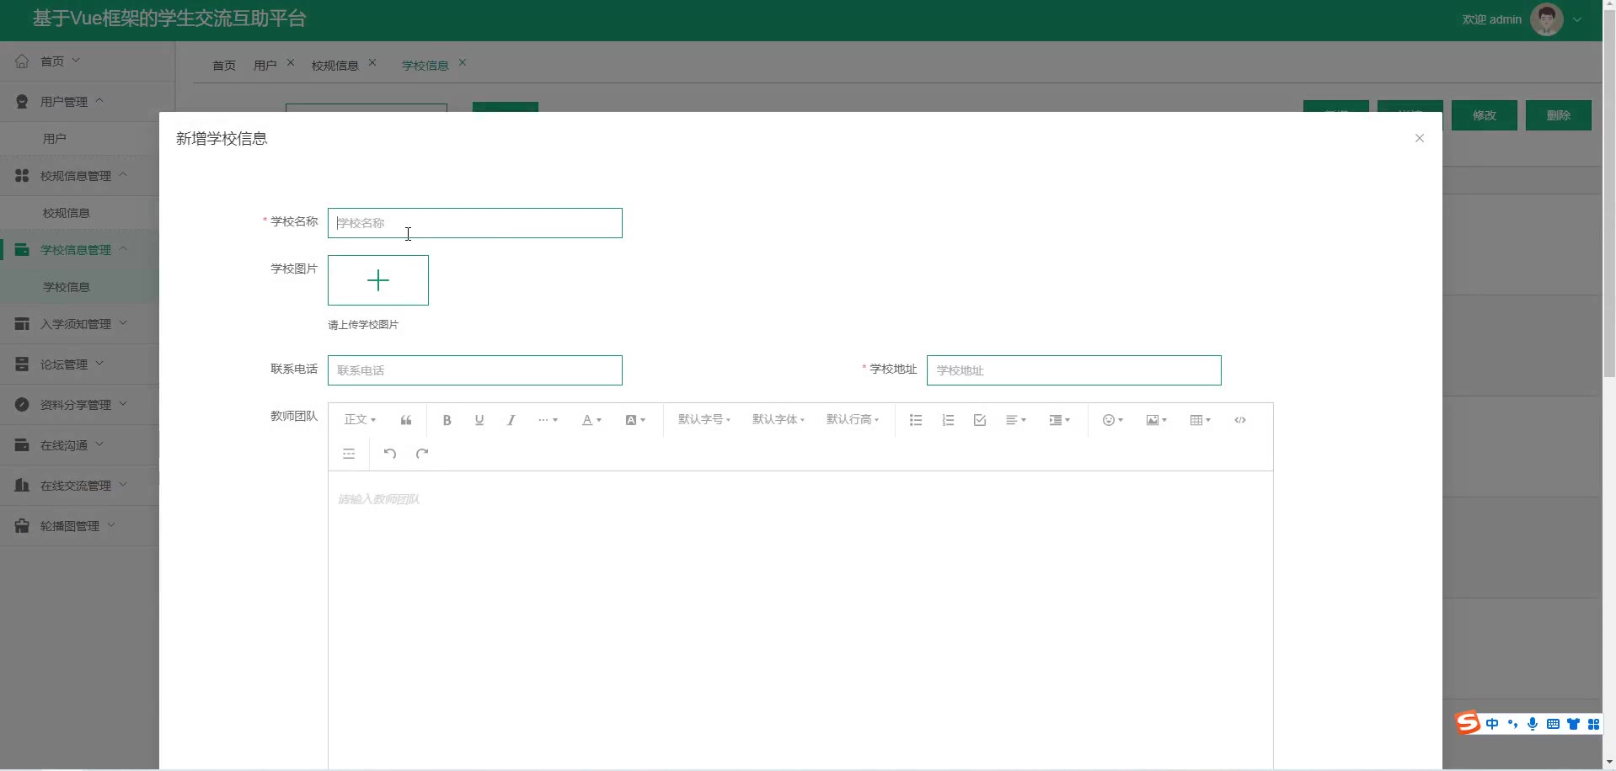The height and width of the screenshot is (771, 1616).
Task: Open Sogou skin shirt icon
Action: coord(1573,724)
